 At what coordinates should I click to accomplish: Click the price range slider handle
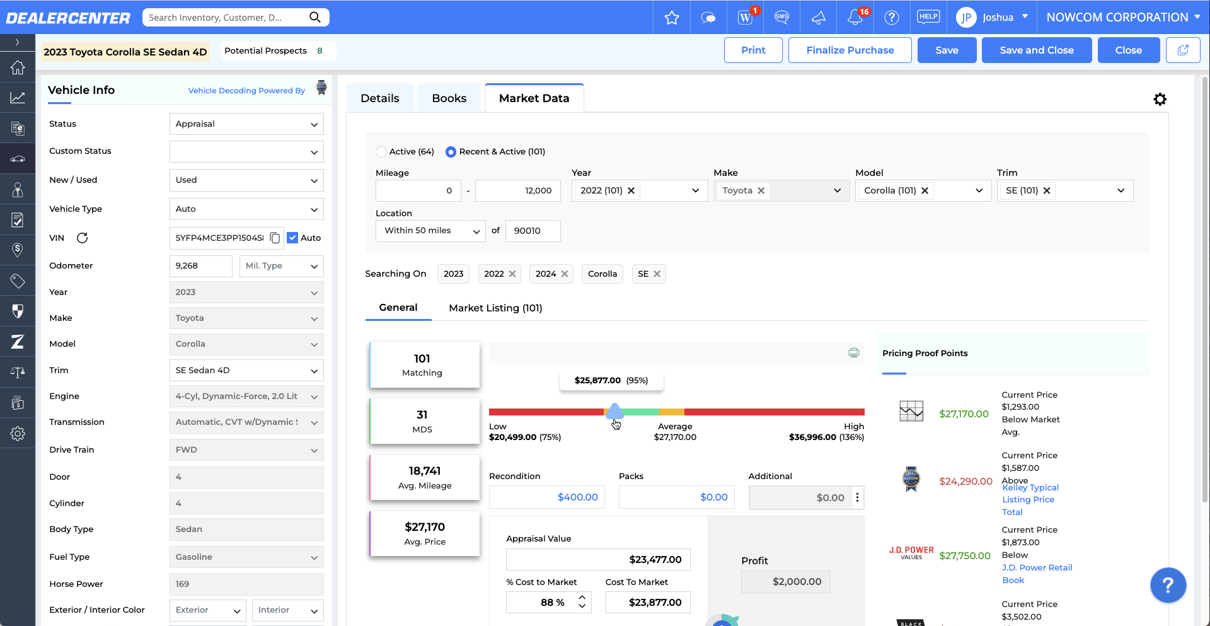[614, 412]
